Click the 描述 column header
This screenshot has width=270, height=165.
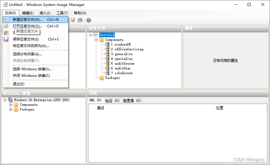tap(155, 108)
